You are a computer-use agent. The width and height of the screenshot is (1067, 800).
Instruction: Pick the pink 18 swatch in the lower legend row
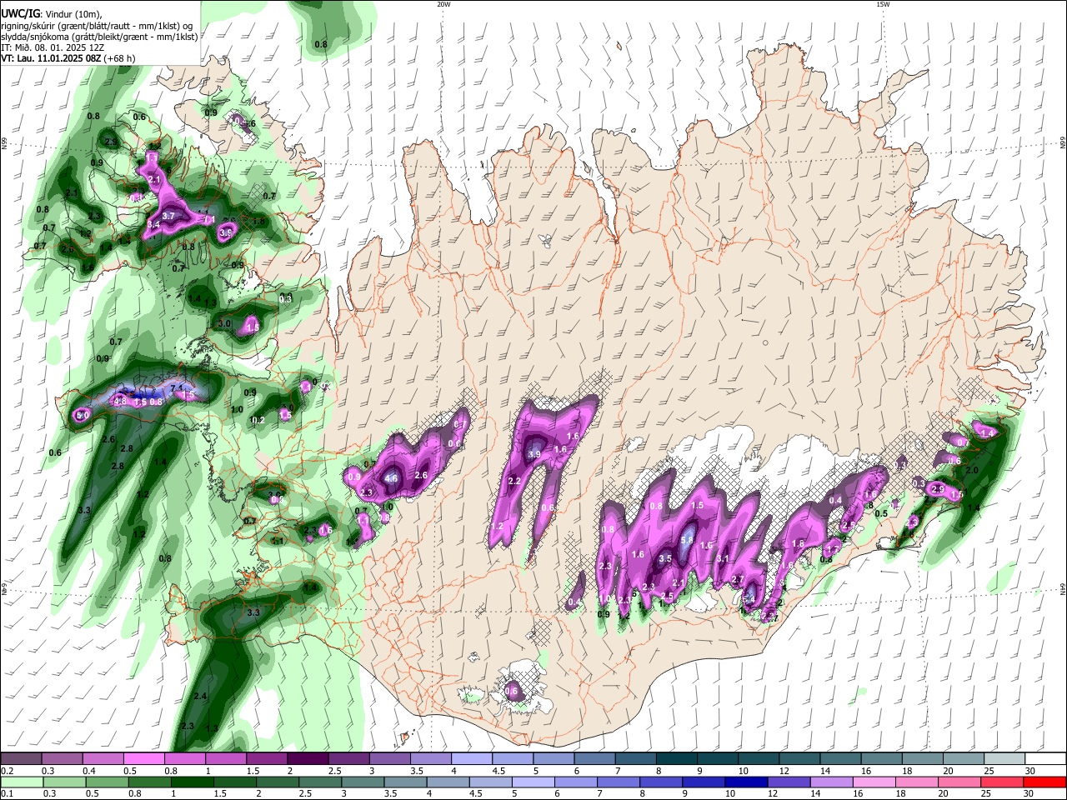pyautogui.click(x=917, y=782)
